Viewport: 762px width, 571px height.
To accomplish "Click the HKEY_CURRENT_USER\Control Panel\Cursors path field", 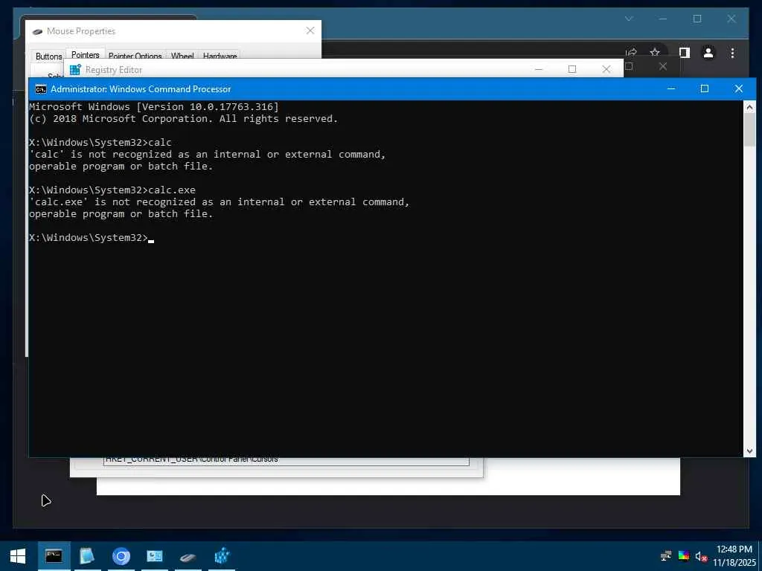I will [286, 459].
